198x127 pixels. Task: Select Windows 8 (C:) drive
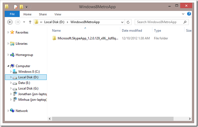click(29, 71)
